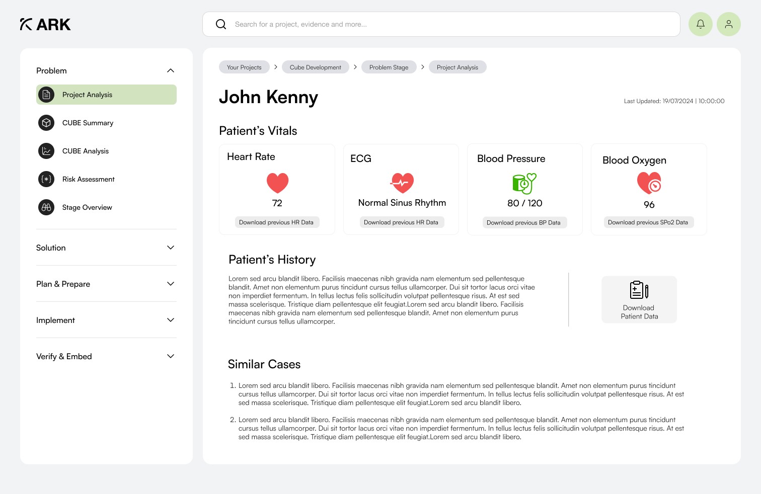Click the blood oxygen value 96
Image resolution: width=761 pixels, height=494 pixels.
coord(649,205)
